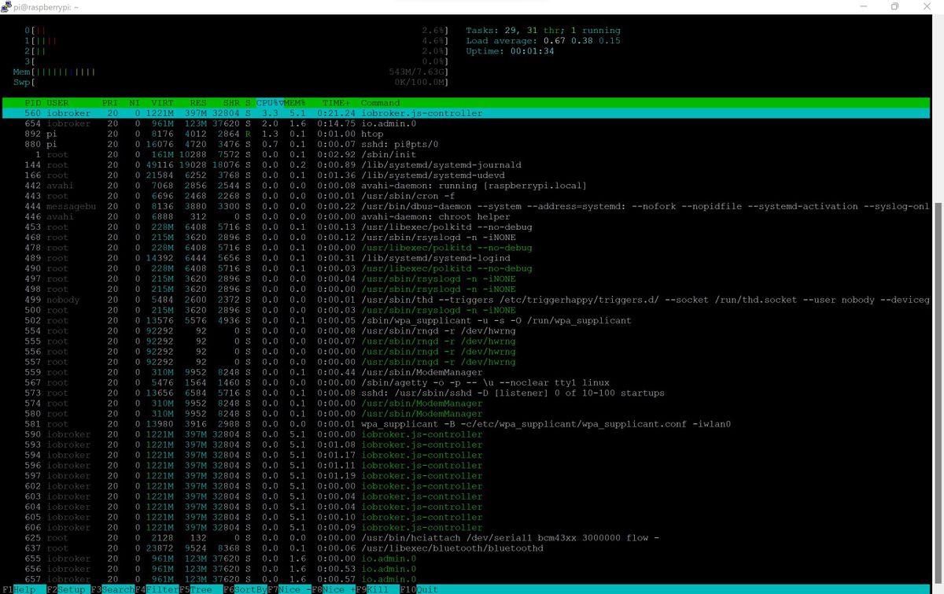944x594 pixels.
Task: Open F4 Filter in function bar
Action: [157, 589]
